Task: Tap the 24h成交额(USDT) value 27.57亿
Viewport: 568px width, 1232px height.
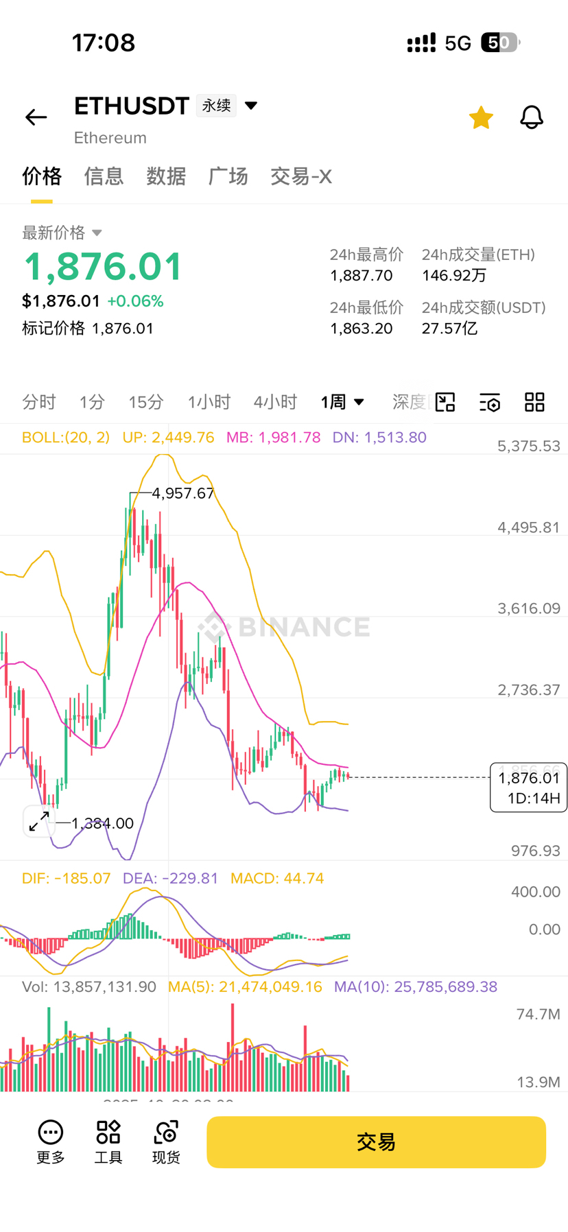Action: point(449,329)
